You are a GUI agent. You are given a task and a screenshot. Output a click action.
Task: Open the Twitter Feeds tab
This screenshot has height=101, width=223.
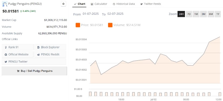[x=151, y=4]
